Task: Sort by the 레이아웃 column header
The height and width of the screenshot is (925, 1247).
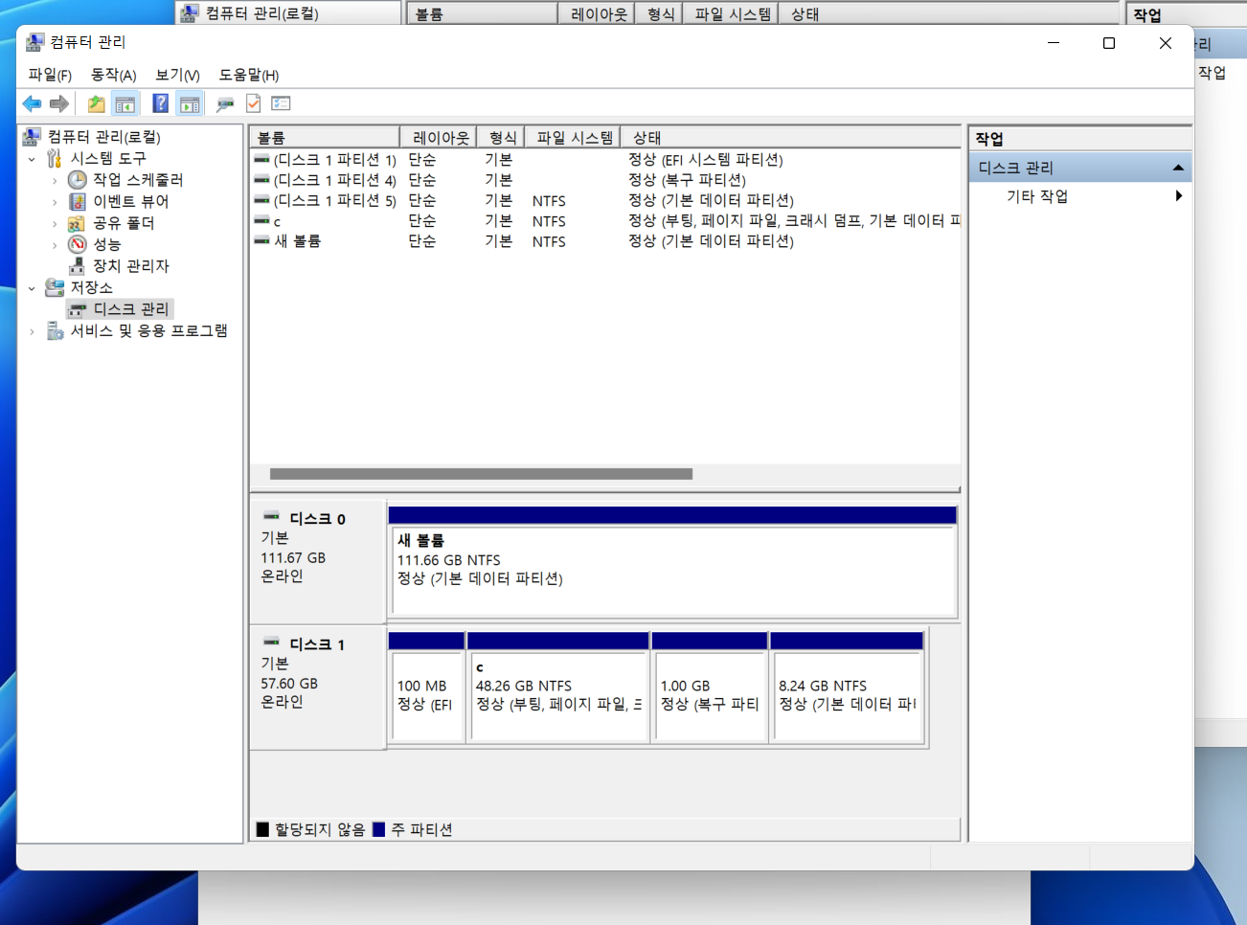Action: tap(439, 137)
